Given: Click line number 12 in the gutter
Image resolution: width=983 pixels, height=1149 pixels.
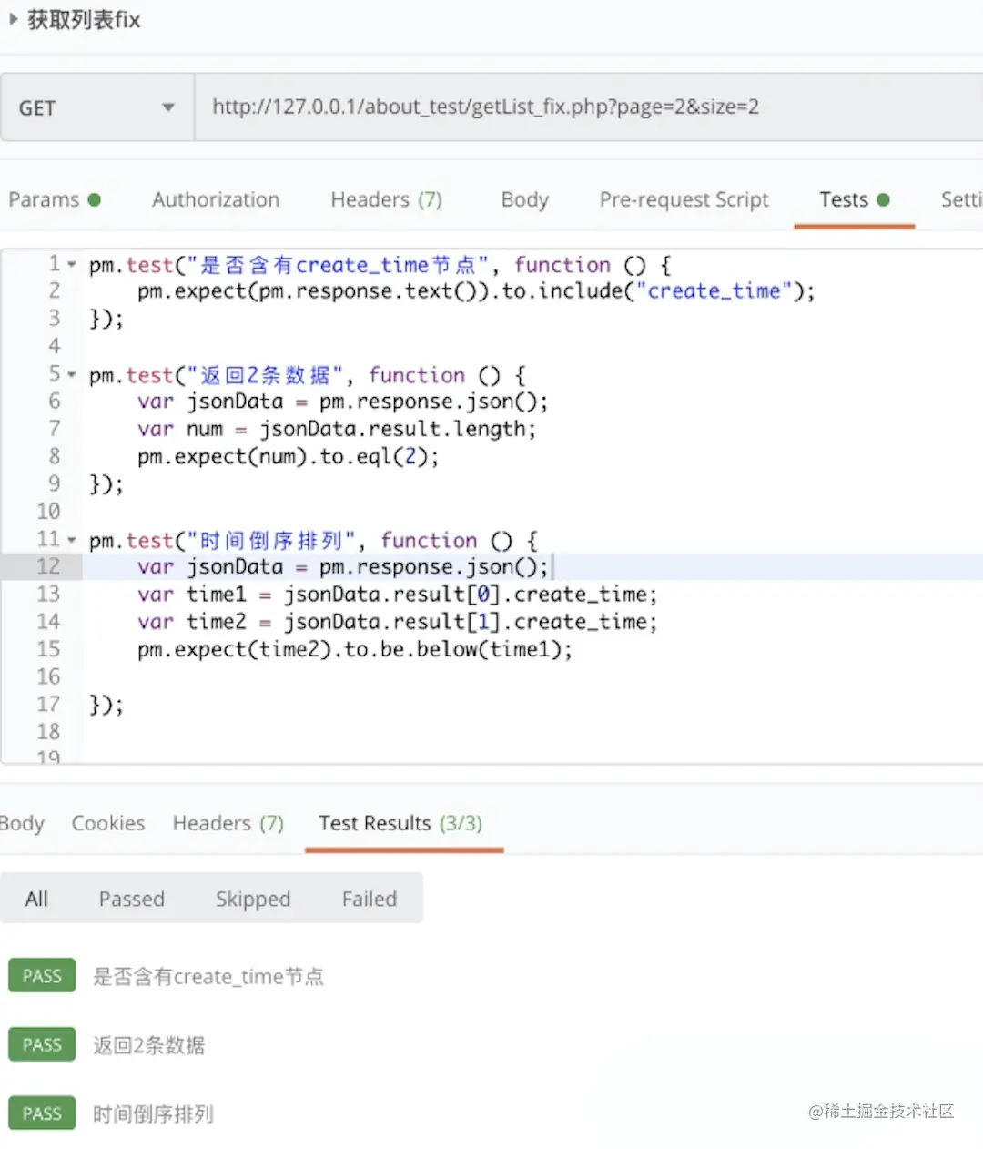Looking at the screenshot, I should [48, 566].
